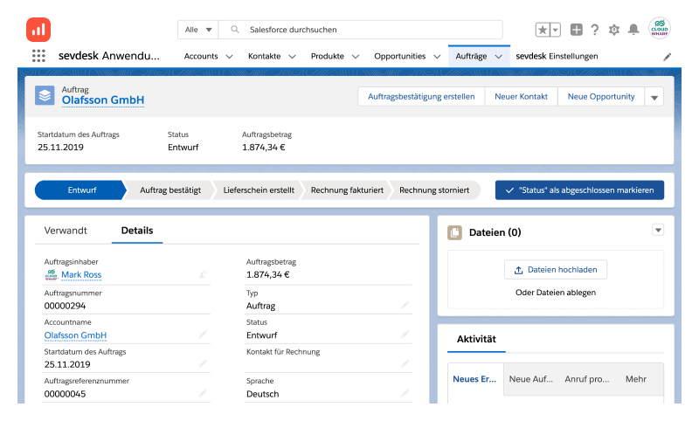Expand the Opportunities tab chevron

pos(437,57)
